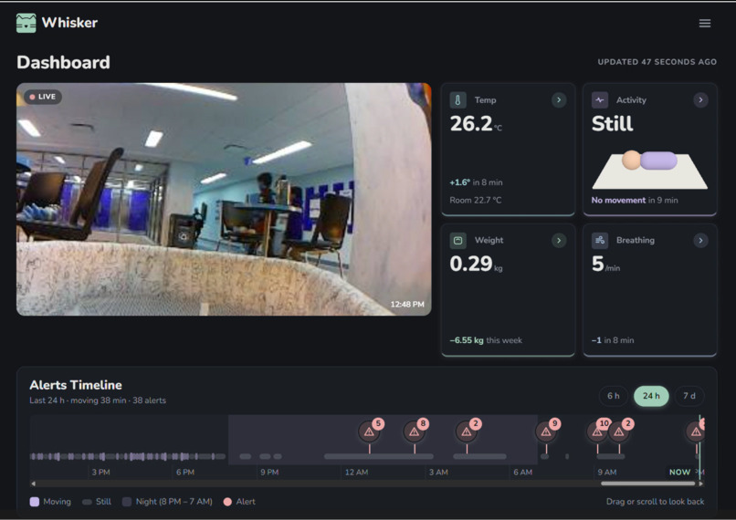Click the timeline scroll left arrow
The image size is (736, 520).
tap(33, 484)
